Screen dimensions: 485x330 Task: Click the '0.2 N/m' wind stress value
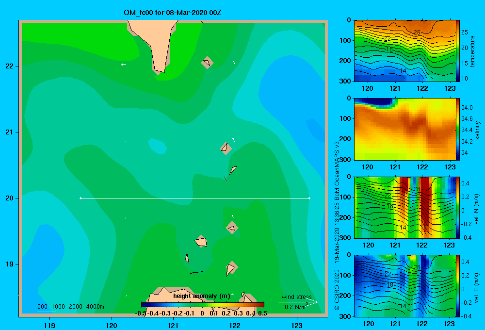[x=295, y=307]
